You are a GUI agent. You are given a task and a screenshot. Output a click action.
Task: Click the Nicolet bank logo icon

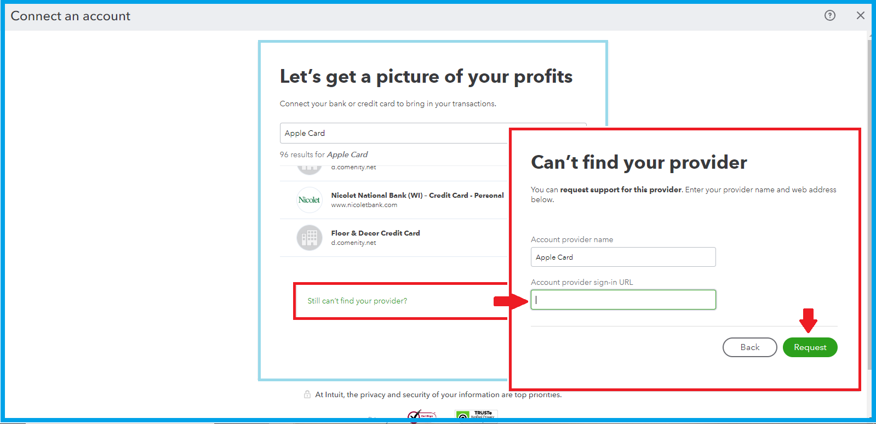(x=310, y=200)
